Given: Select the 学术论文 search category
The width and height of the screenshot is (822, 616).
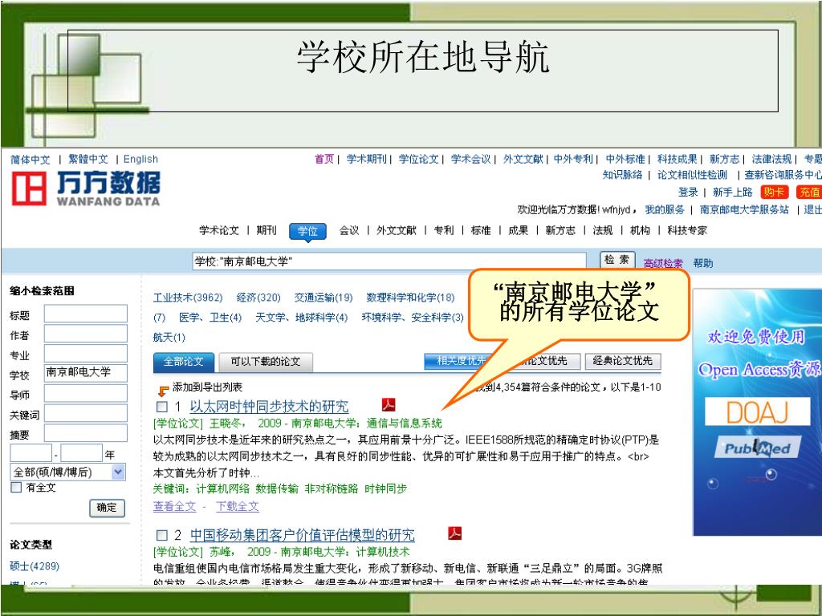Looking at the screenshot, I should coord(219,230).
